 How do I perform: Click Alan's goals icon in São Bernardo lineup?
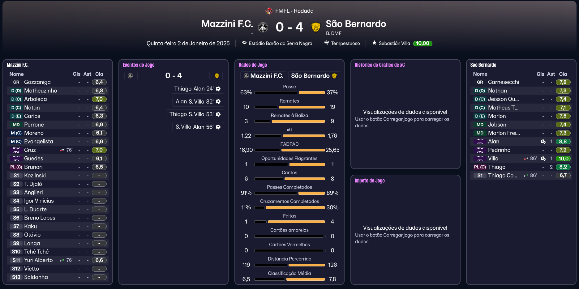pyautogui.click(x=543, y=142)
